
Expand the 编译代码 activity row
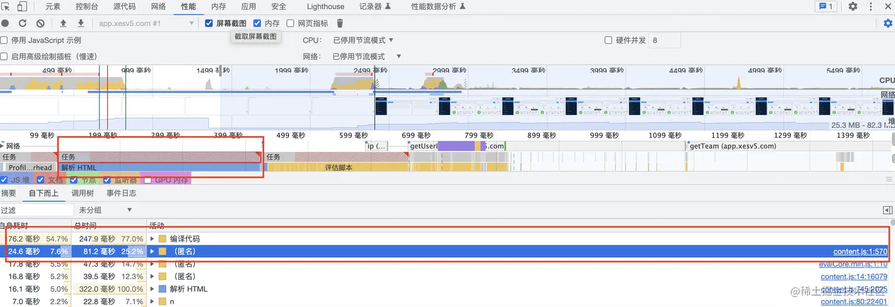(152, 239)
